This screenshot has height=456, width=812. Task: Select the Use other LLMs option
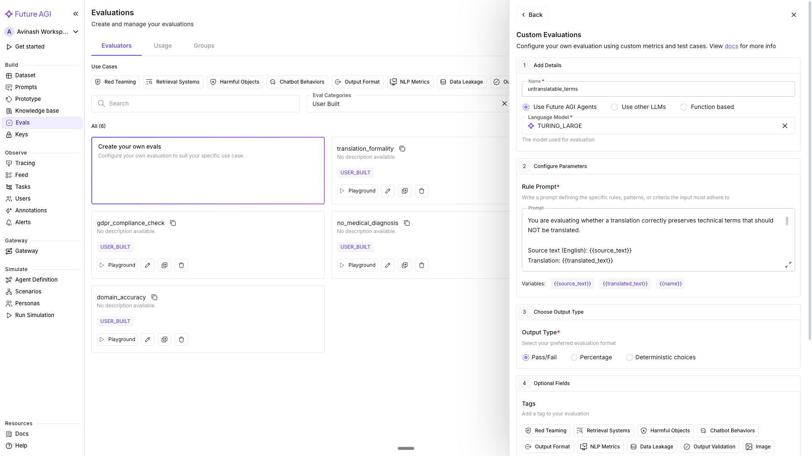(x=614, y=107)
